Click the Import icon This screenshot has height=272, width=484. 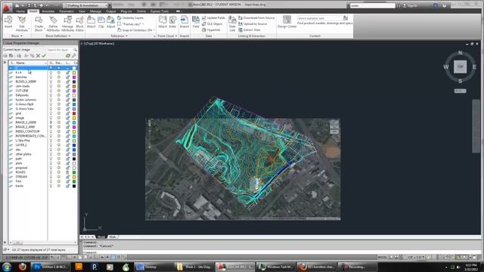click(x=185, y=22)
